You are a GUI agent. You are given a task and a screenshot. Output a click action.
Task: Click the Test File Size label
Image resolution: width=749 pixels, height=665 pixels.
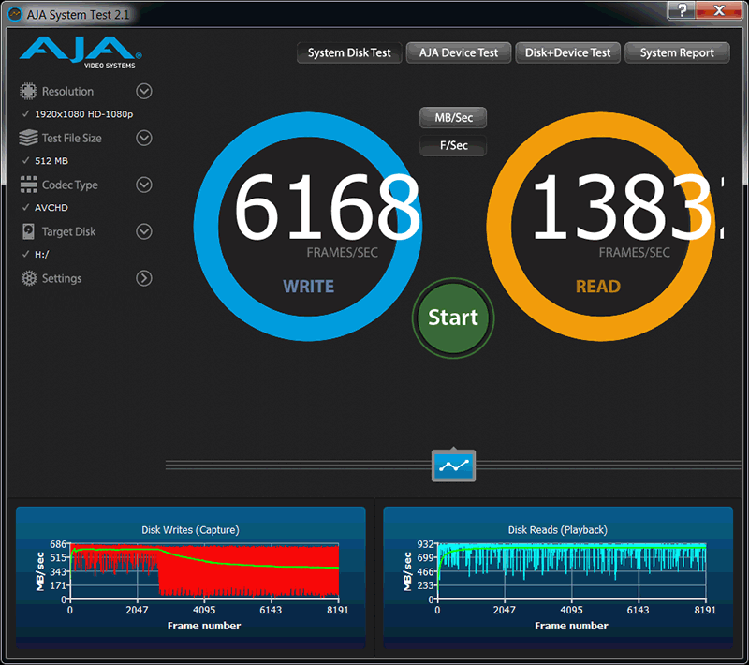[72, 138]
